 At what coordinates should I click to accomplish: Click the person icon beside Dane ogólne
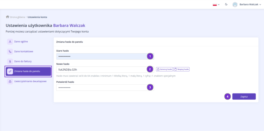[10, 42]
